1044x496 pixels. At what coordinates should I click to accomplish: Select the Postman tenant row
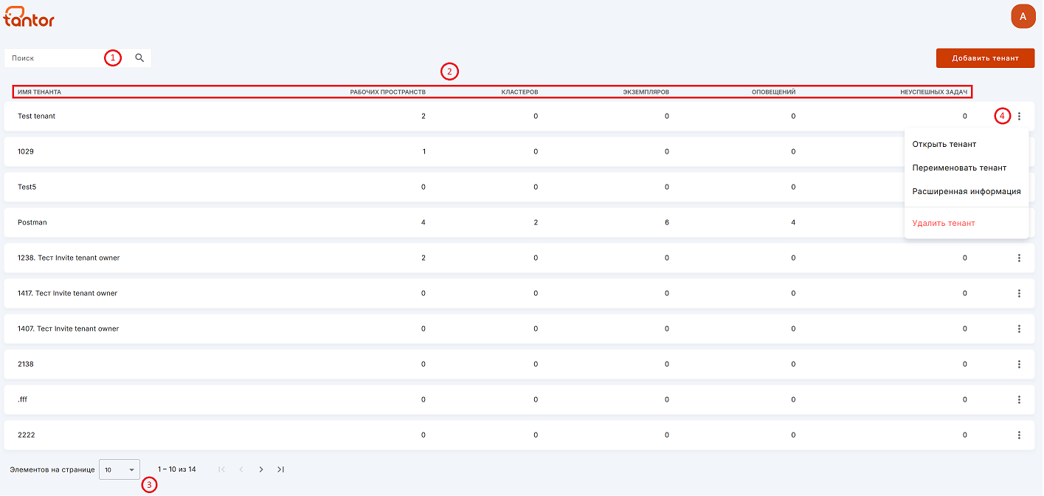pyautogui.click(x=519, y=222)
